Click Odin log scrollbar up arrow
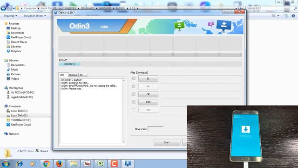The height and width of the screenshot is (168, 298). coord(124,80)
